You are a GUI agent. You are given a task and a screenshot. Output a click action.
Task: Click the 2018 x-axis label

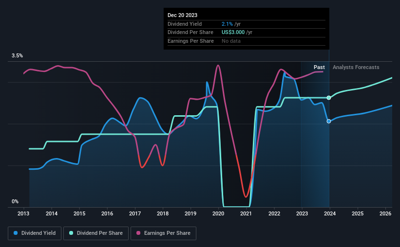click(x=163, y=213)
